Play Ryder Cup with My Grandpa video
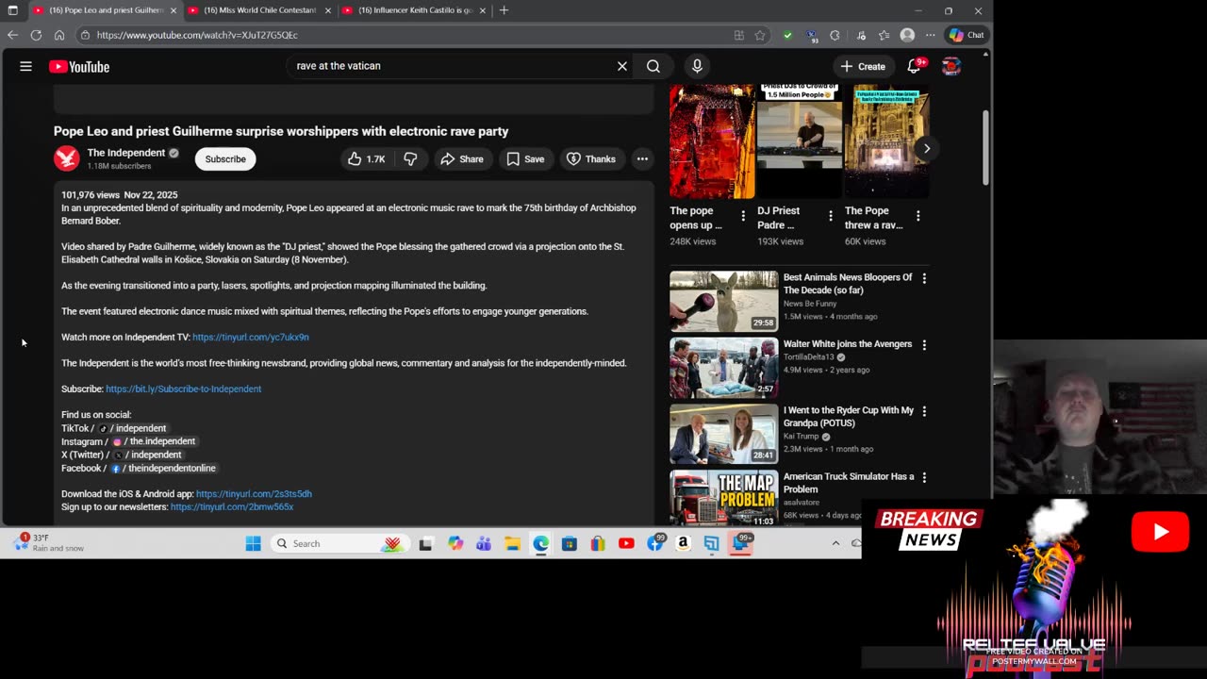Viewport: 1207px width, 679px height. tap(724, 434)
